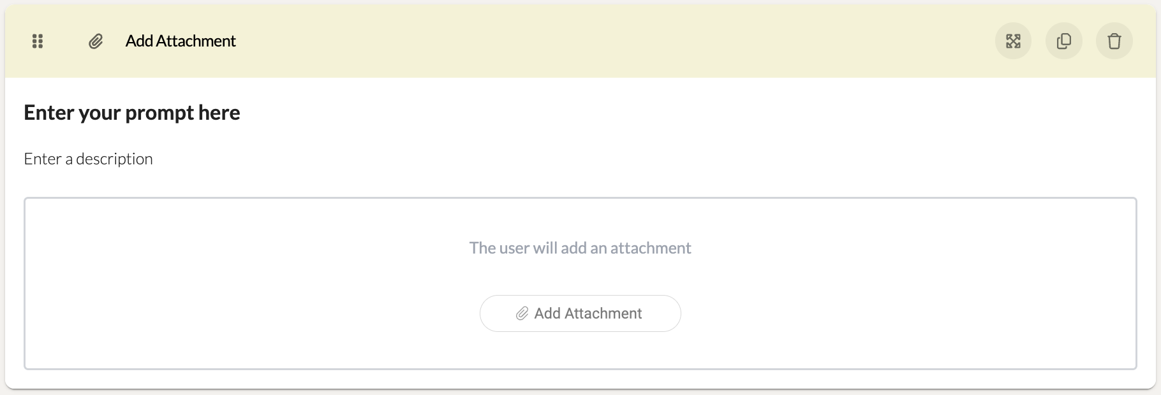
Task: Click the word "attachment" in the gray placeholder
Action: coord(651,248)
